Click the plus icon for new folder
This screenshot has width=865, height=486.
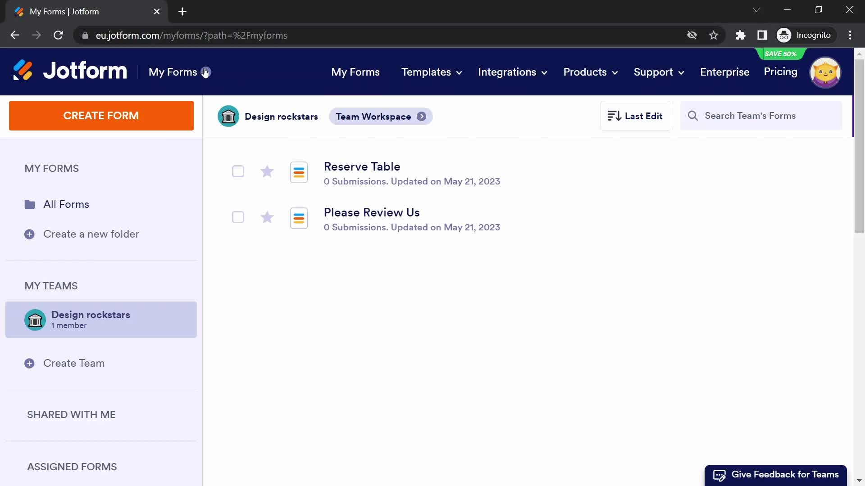point(29,234)
